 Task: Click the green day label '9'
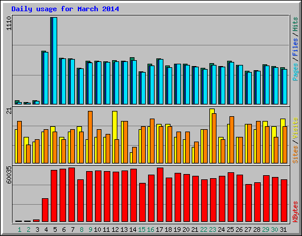pyautogui.click(x=90, y=230)
